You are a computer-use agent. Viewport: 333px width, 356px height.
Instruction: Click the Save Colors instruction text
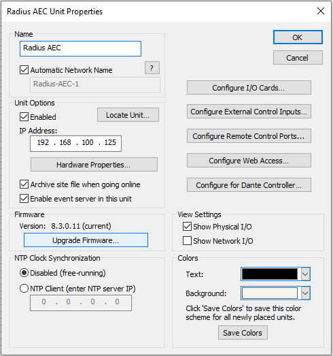point(243,312)
